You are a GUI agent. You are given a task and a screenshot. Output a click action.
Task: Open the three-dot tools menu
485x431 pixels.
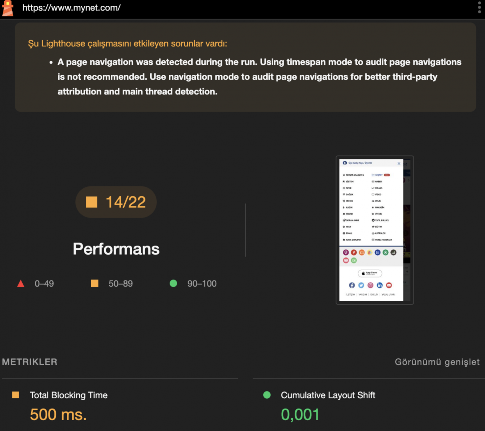pos(479,8)
